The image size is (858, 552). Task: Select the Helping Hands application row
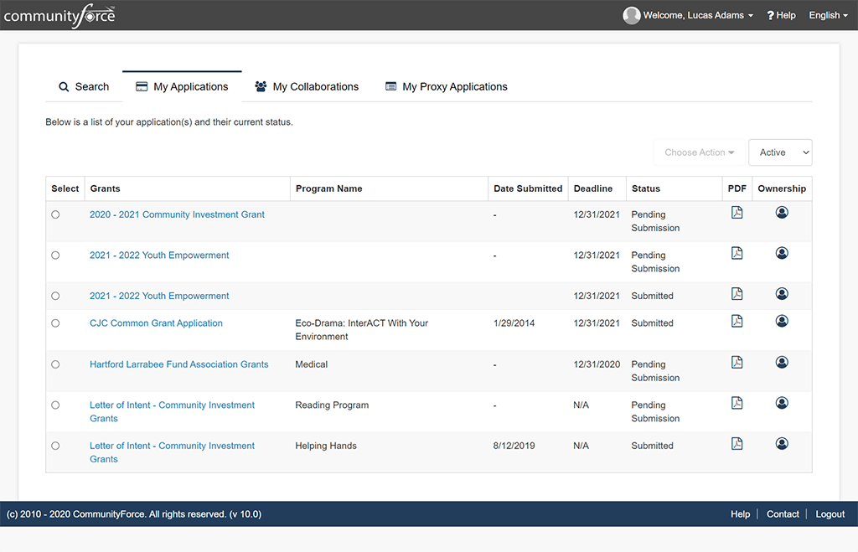tap(55, 446)
